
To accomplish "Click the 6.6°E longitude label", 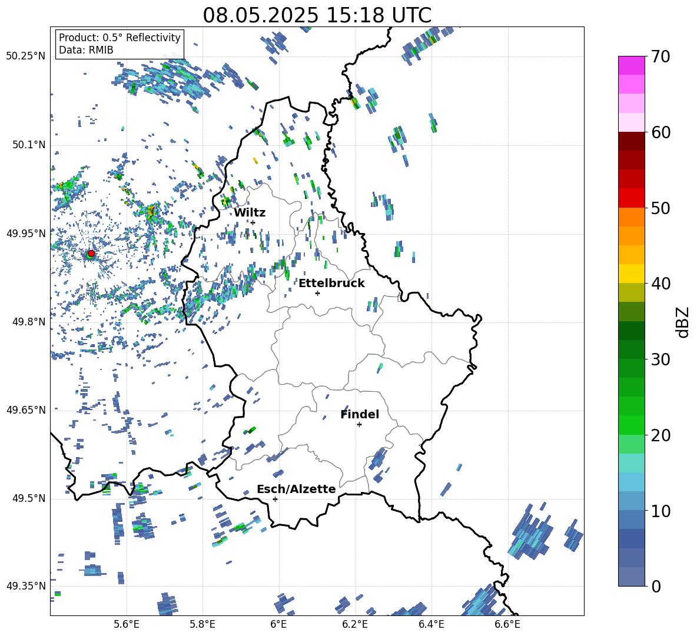I will [507, 624].
